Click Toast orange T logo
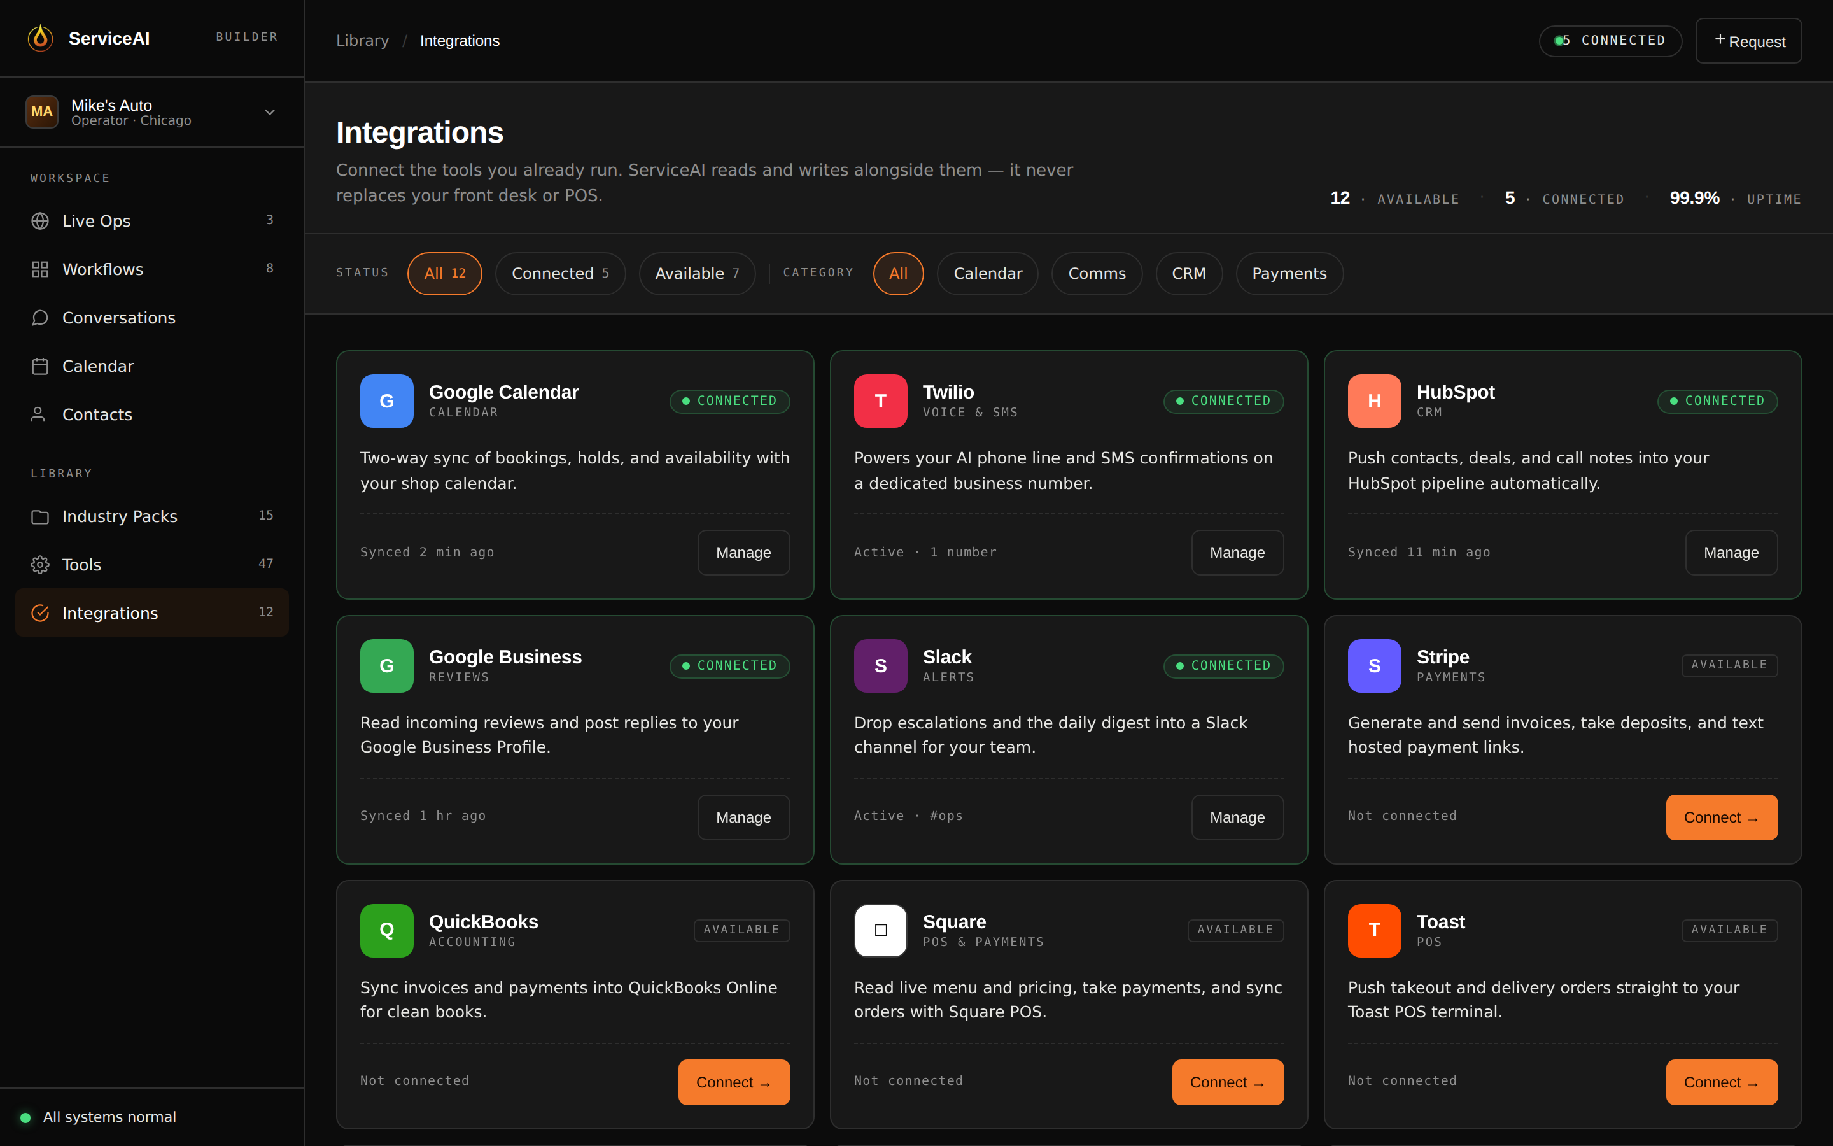This screenshot has width=1833, height=1146. coord(1375,930)
